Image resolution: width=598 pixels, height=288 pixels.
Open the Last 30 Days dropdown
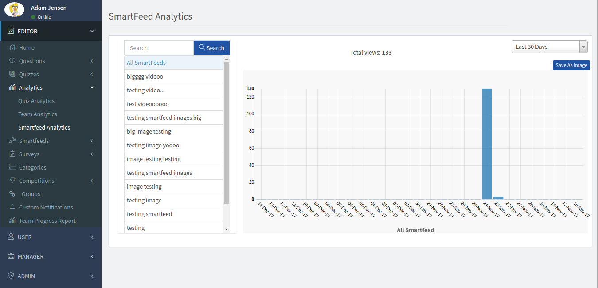[549, 47]
